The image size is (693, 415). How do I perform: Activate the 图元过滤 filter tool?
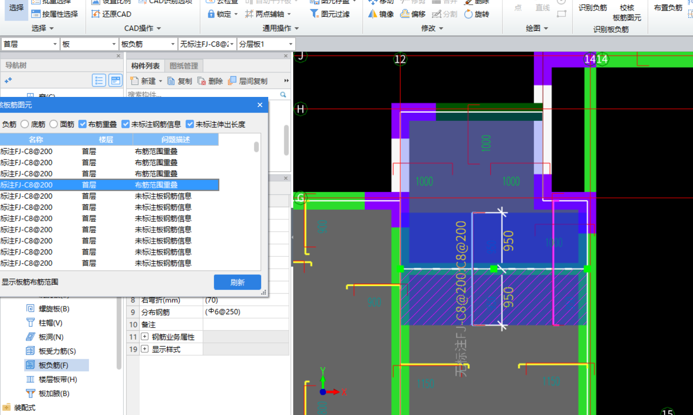click(330, 14)
